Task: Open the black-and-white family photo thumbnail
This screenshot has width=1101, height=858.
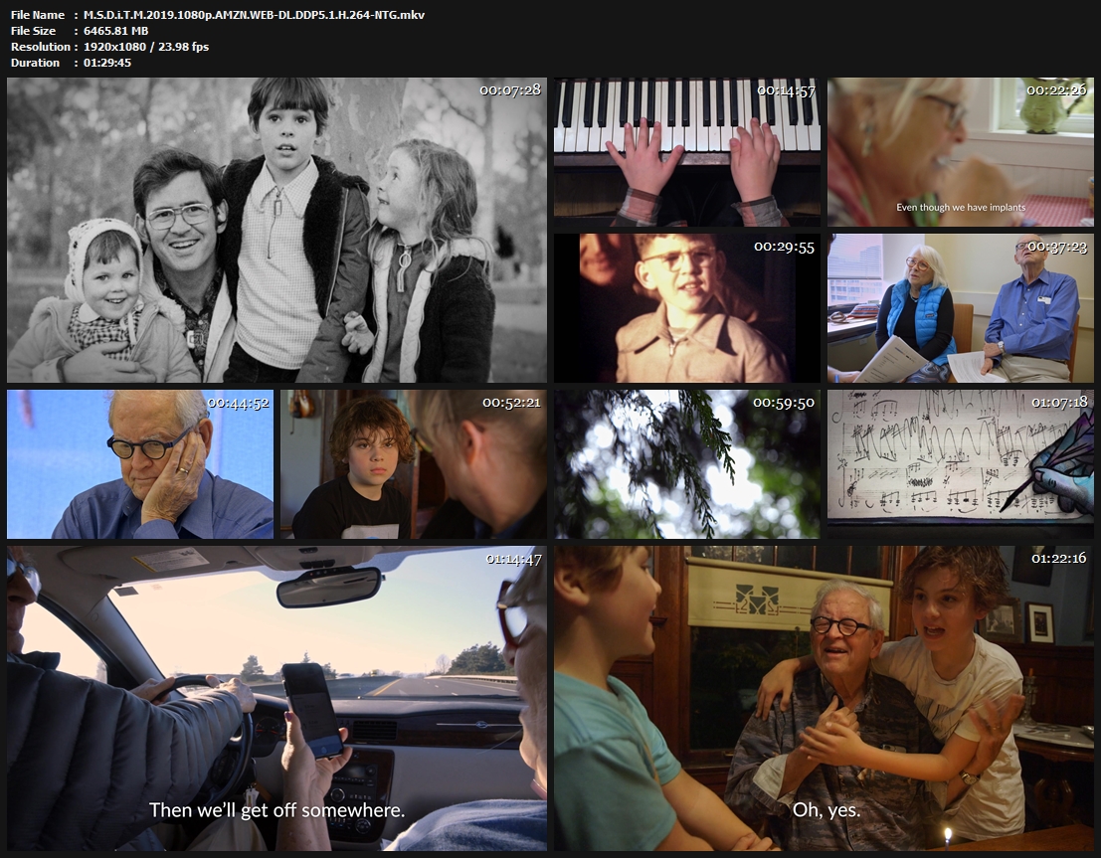Action: (x=276, y=231)
